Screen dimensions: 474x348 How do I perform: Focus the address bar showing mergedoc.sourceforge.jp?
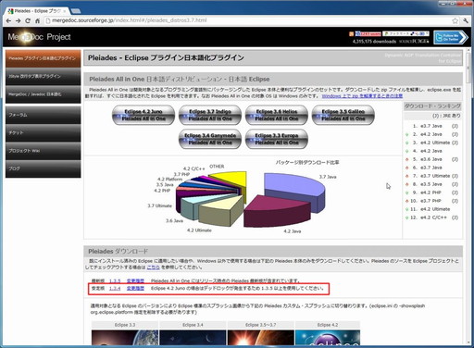tap(247, 20)
